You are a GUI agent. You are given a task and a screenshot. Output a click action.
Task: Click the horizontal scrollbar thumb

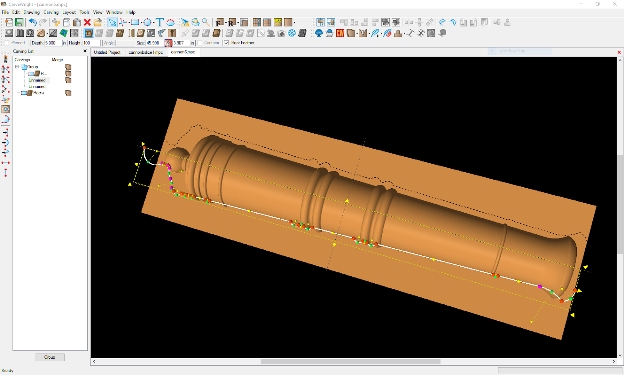click(x=350, y=361)
